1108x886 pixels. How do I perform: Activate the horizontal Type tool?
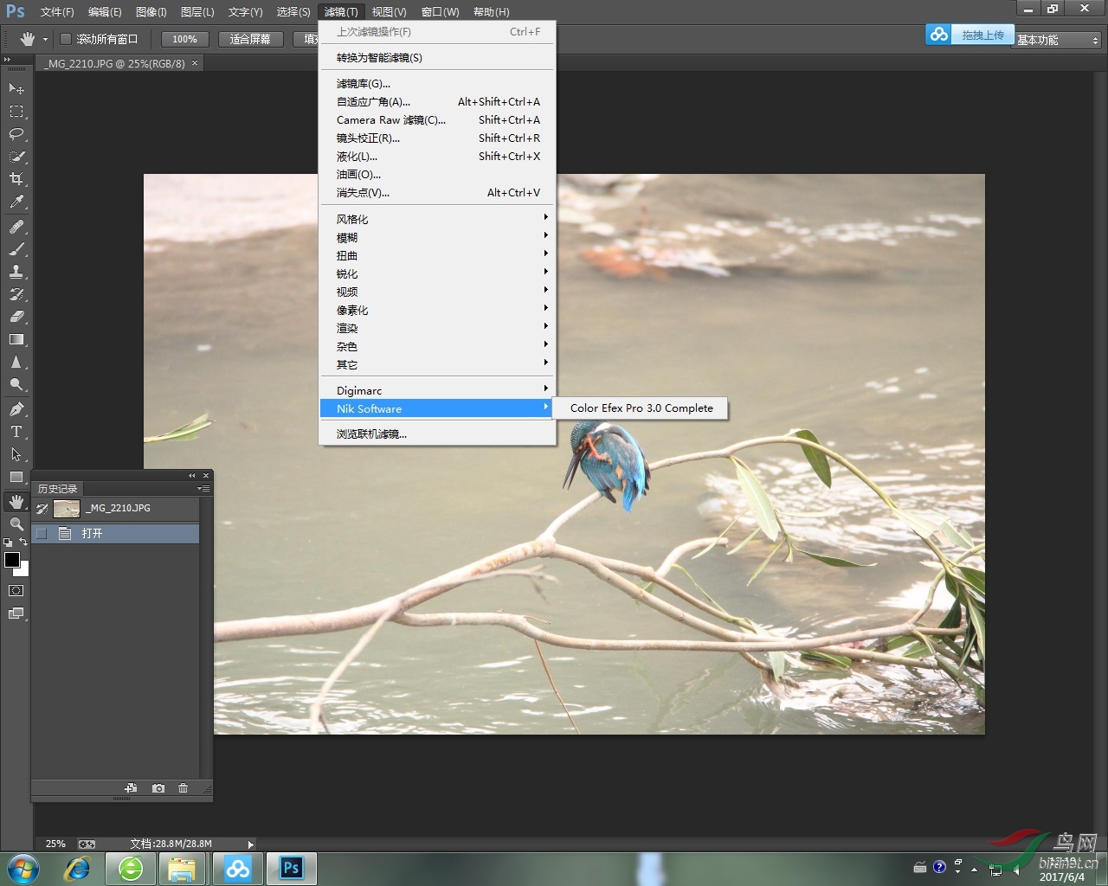tap(16, 432)
